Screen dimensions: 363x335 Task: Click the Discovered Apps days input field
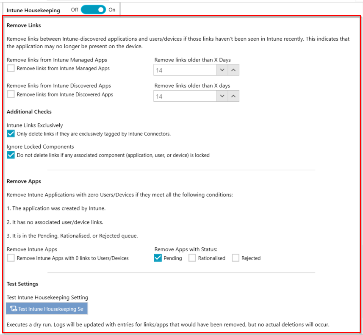pyautogui.click(x=185, y=96)
